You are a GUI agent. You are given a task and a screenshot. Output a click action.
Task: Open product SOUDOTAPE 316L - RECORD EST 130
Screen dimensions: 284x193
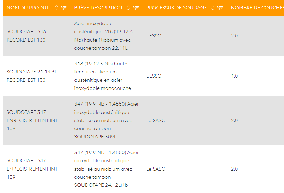click(x=29, y=36)
